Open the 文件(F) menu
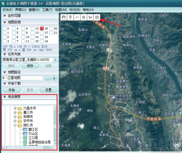Image resolution: width=182 pixels, height=153 pixels. point(7,10)
